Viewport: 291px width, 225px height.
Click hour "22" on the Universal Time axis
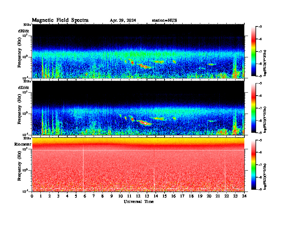pyautogui.click(x=227, y=196)
